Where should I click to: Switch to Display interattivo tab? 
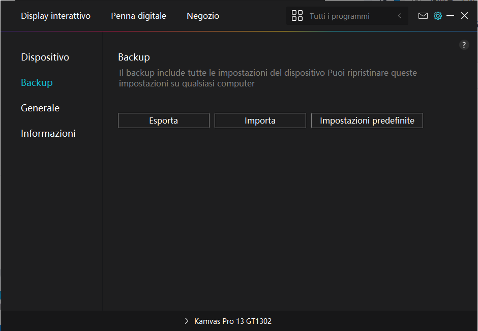[x=55, y=16]
